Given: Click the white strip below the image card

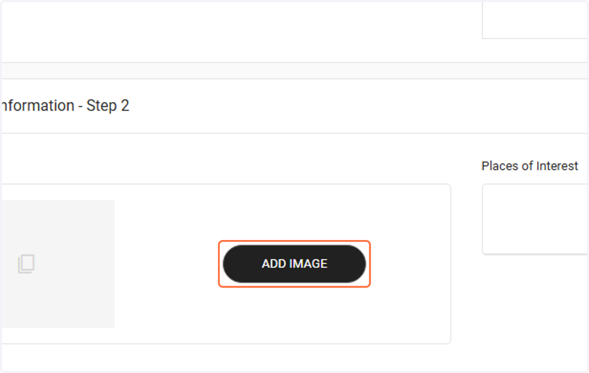Looking at the screenshot, I should coord(226,357).
